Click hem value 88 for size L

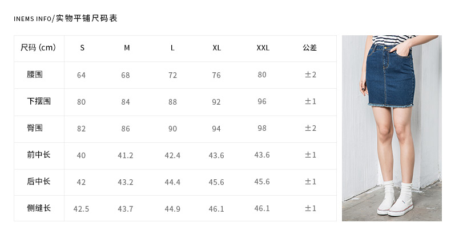point(172,102)
